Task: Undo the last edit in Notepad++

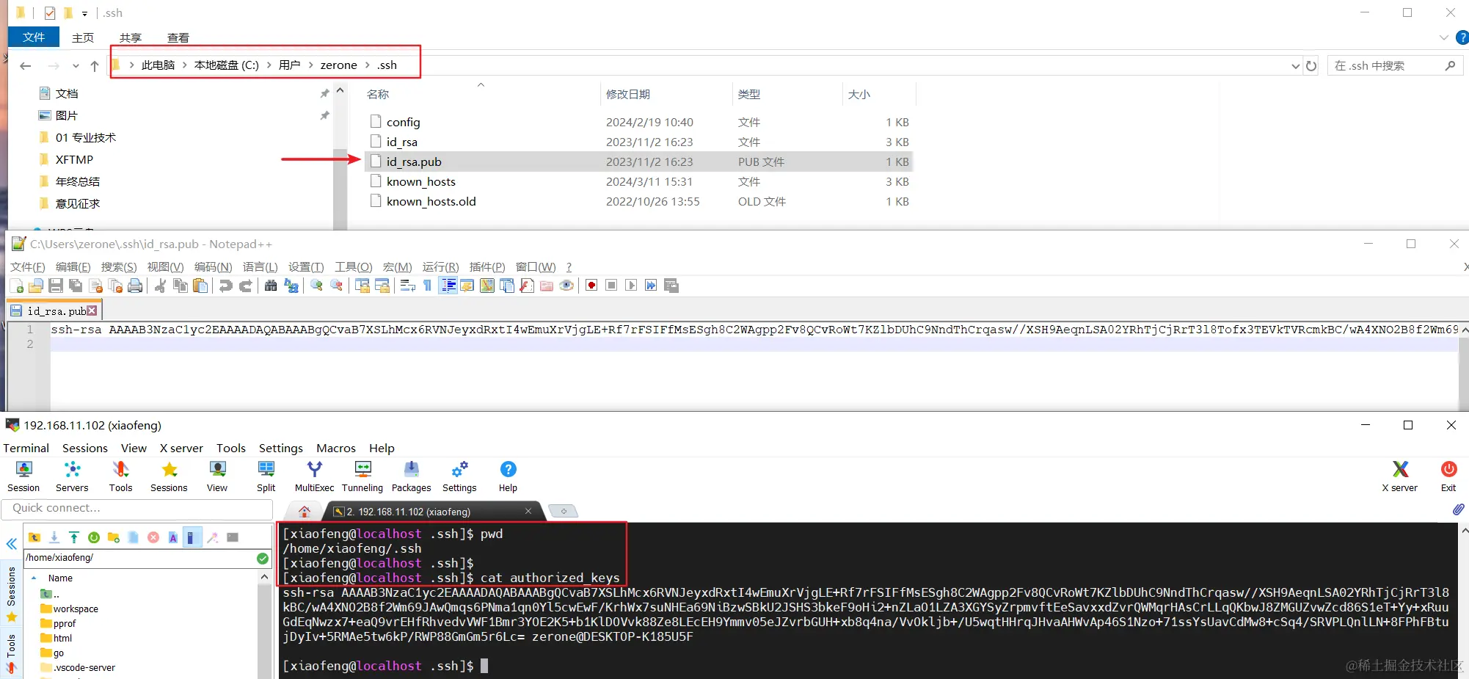Action: (x=225, y=286)
